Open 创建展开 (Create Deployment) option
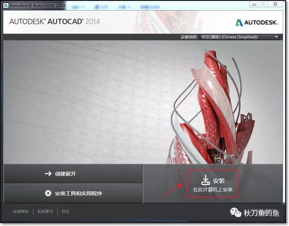Image resolution: width=289 pixels, height=226 pixels. (x=73, y=174)
